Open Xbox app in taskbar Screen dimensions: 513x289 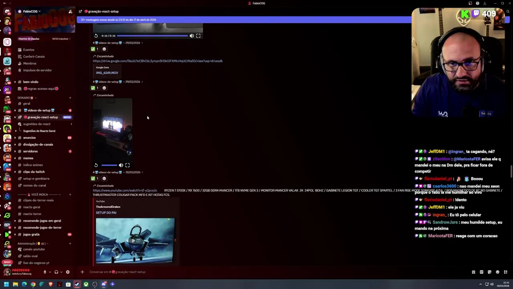pyautogui.click(x=86, y=284)
